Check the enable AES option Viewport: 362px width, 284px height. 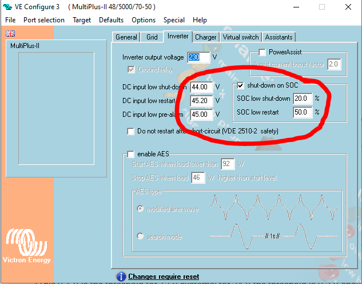[x=130, y=154]
